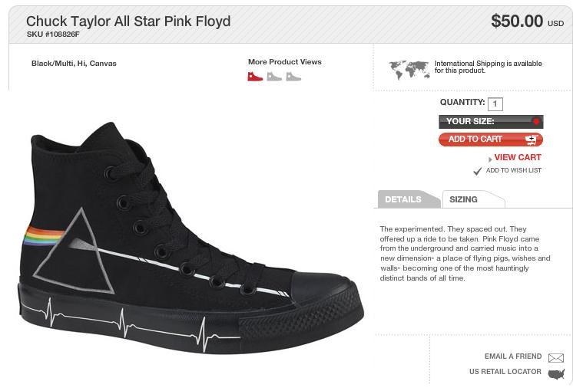Click the Email a Friend link
573x391 pixels.
point(513,356)
